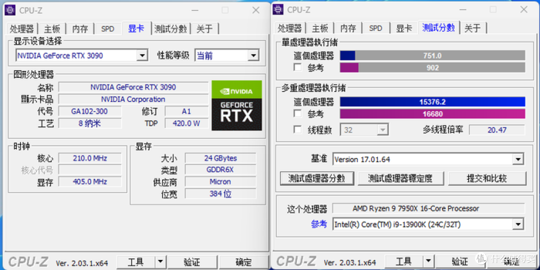Click the 提交和比较 button
Viewport: 540px width, 270px height.
click(x=487, y=178)
